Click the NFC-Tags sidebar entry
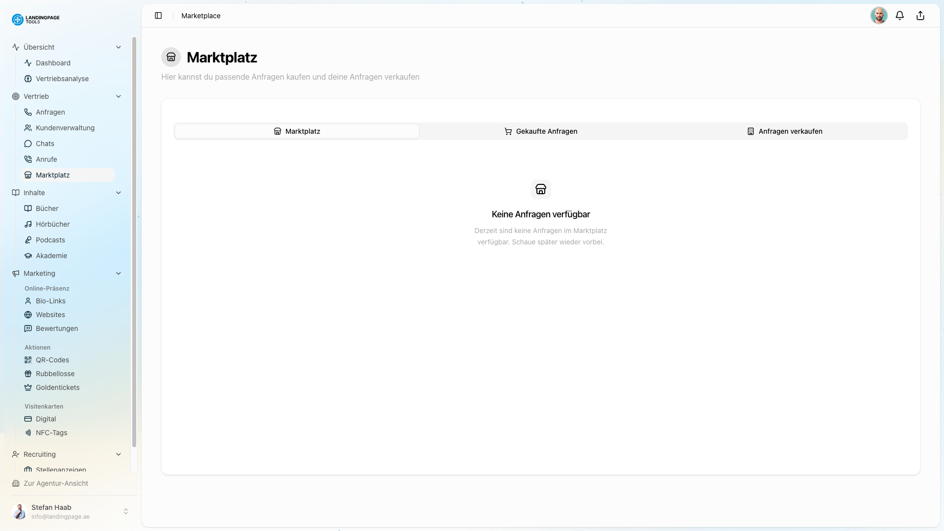The image size is (944, 531). [51, 432]
